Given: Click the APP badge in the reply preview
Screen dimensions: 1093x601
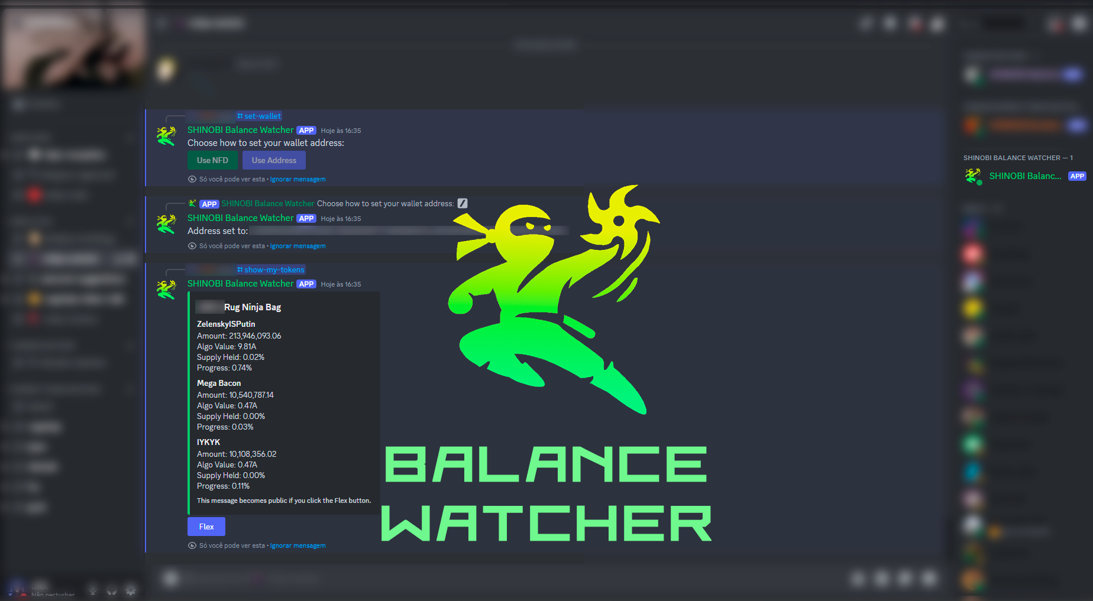Looking at the screenshot, I should (x=209, y=204).
